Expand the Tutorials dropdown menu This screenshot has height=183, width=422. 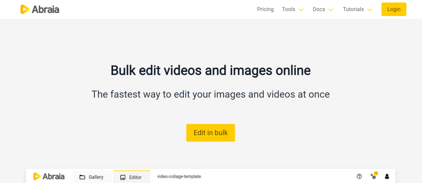357,9
